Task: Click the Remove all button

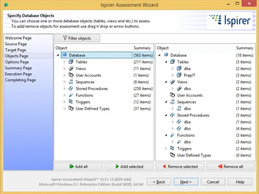Action: (x=231, y=167)
